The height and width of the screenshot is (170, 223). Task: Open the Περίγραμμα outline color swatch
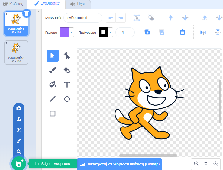103,32
